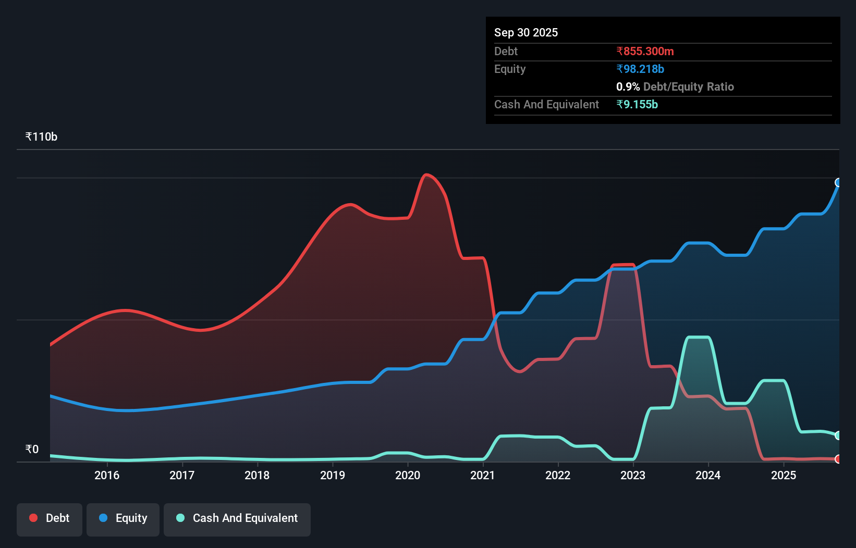Click the Cash And Equivalent tooltip label
The image size is (856, 548).
point(546,105)
